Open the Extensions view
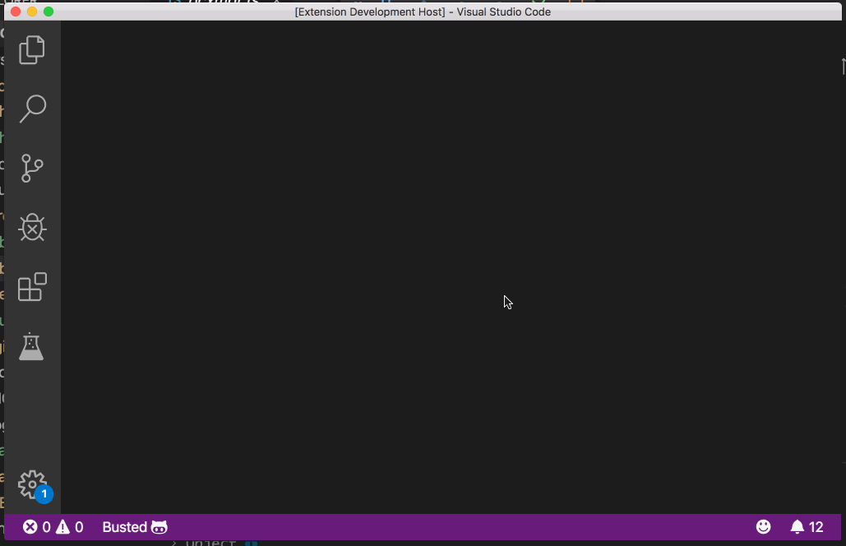This screenshot has height=546, width=846. point(32,286)
